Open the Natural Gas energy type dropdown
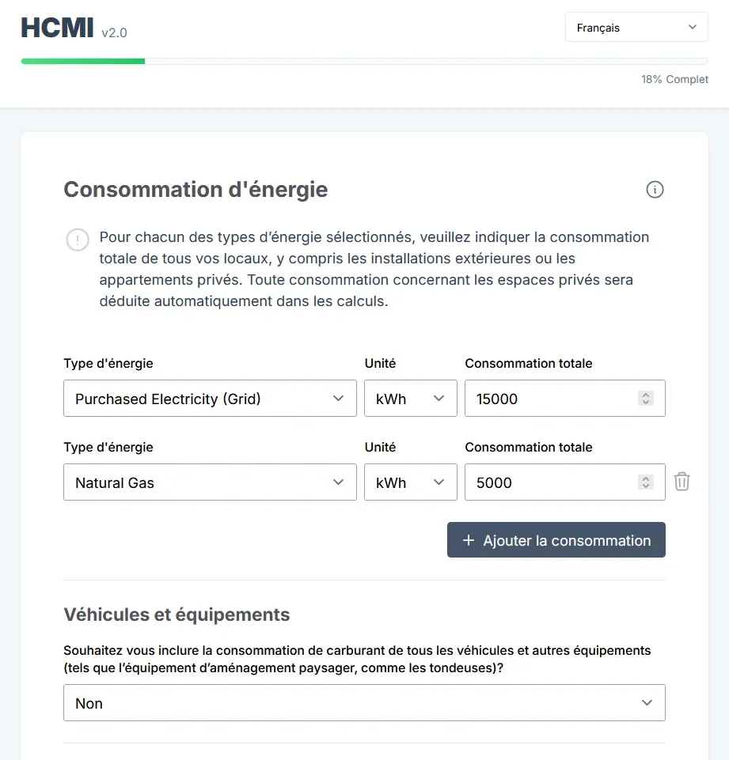 (x=210, y=482)
